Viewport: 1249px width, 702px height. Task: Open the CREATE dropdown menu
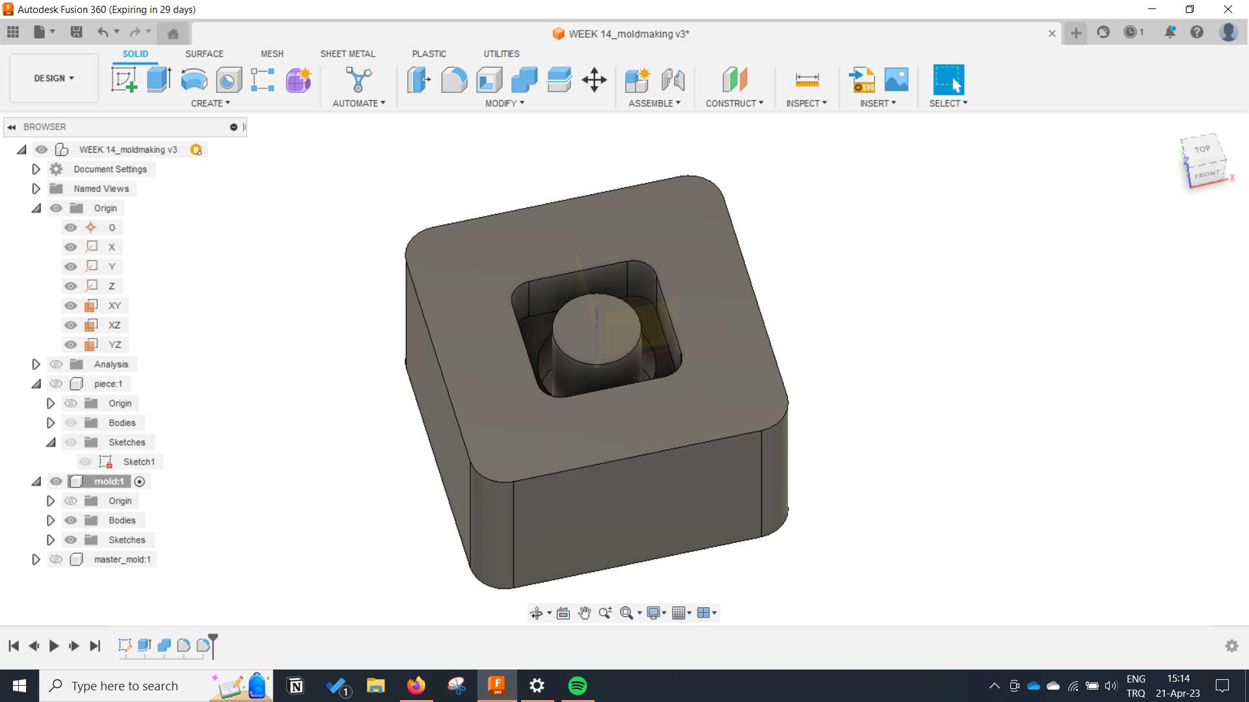(x=210, y=103)
